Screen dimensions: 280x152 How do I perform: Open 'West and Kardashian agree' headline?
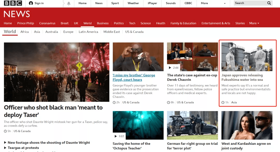246,146
